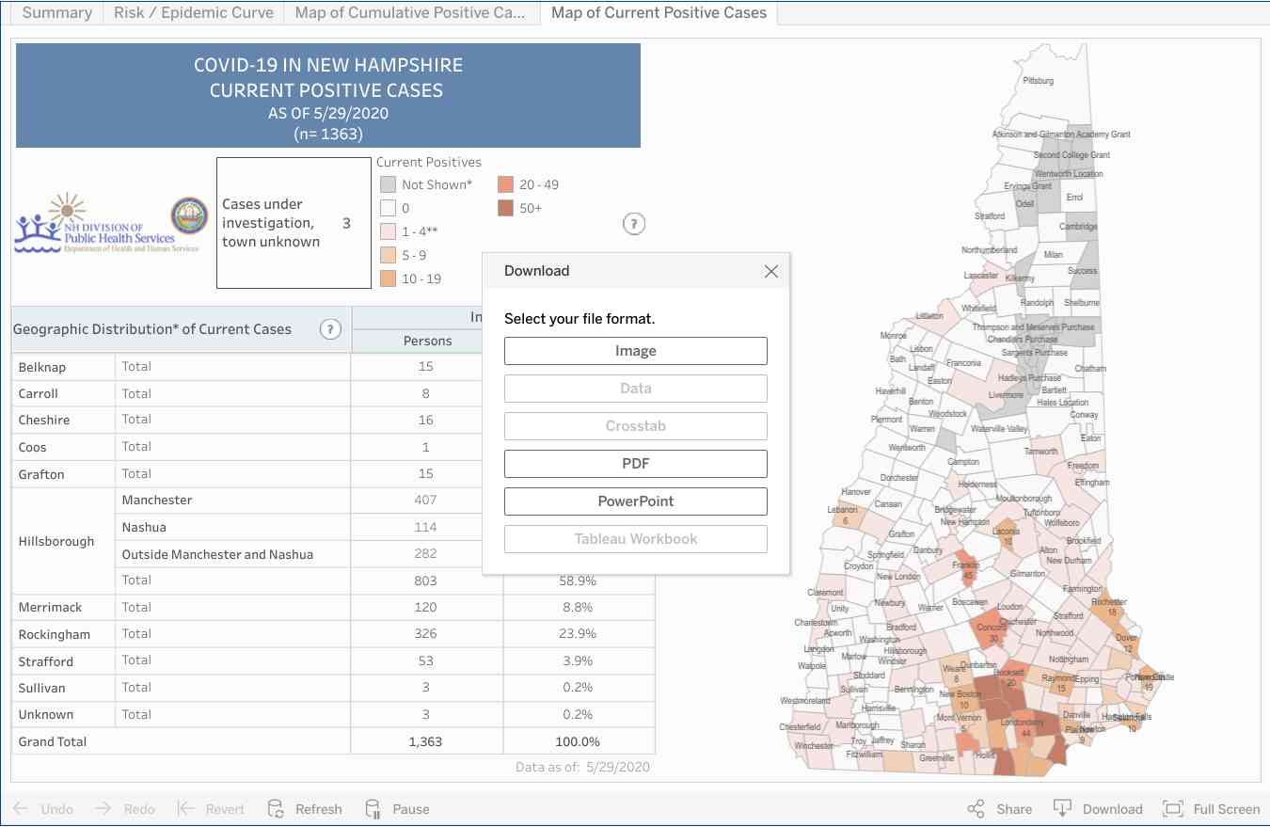Screen dimensions: 1270x827
Task: Select the 20 - 49 legend swatch
Action: (x=506, y=184)
